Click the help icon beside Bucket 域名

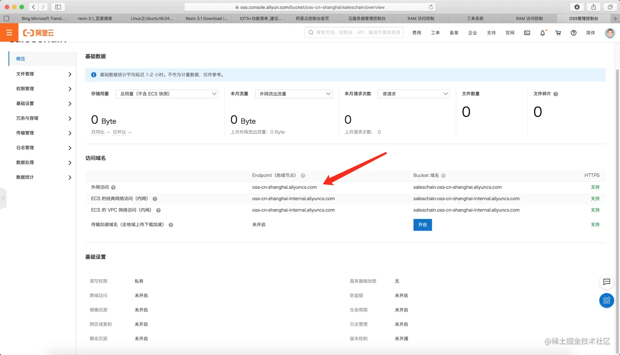443,176
